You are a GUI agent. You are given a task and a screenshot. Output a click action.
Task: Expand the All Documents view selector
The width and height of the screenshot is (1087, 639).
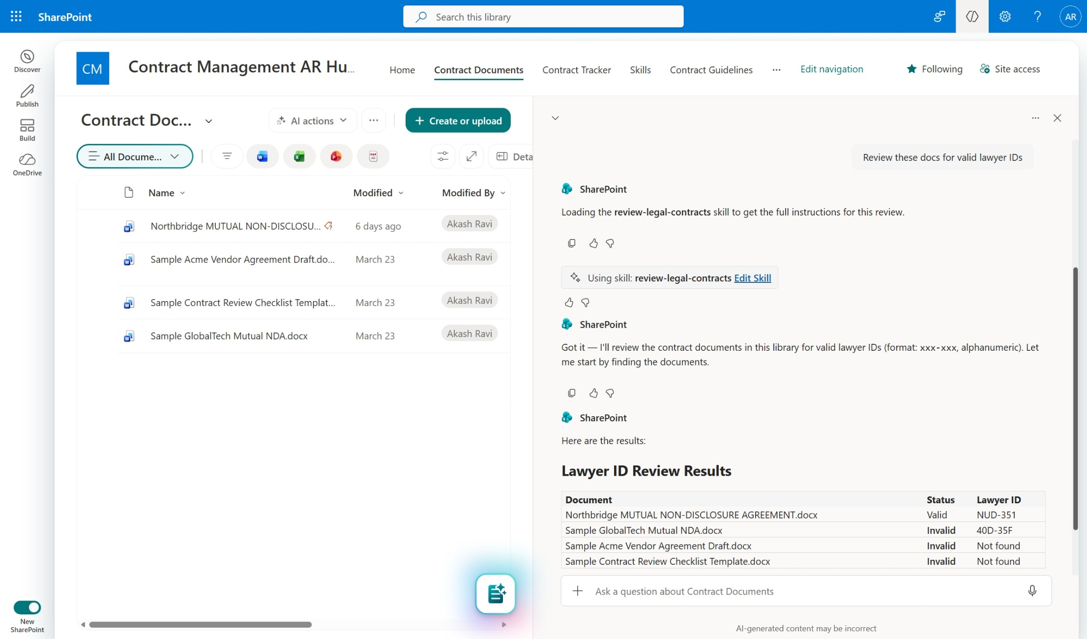[x=135, y=156]
